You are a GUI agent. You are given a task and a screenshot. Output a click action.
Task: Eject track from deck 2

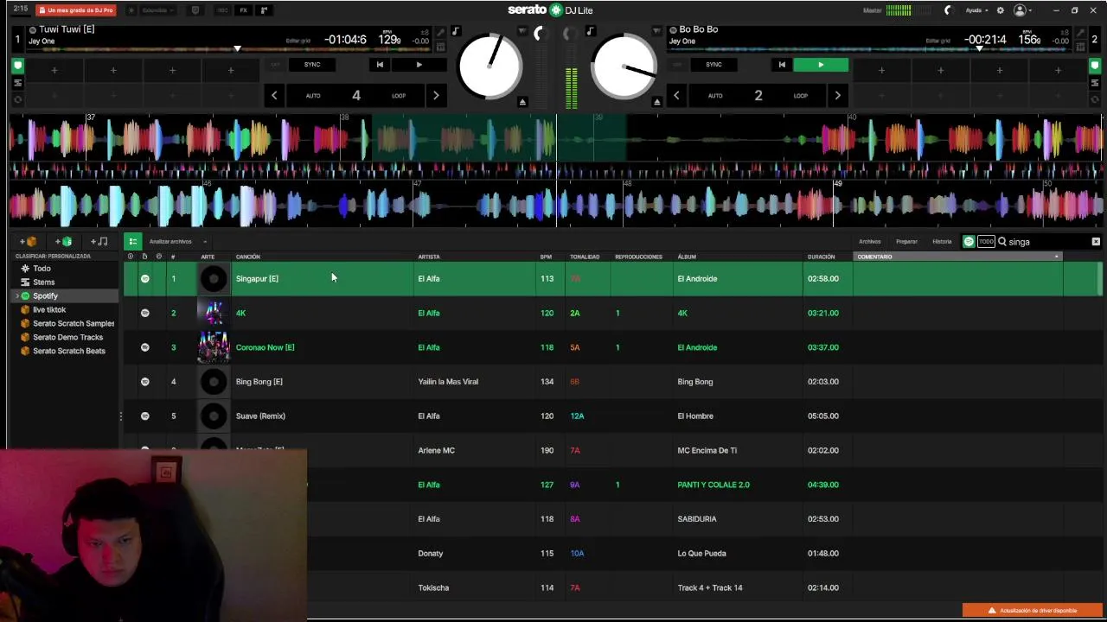657,102
